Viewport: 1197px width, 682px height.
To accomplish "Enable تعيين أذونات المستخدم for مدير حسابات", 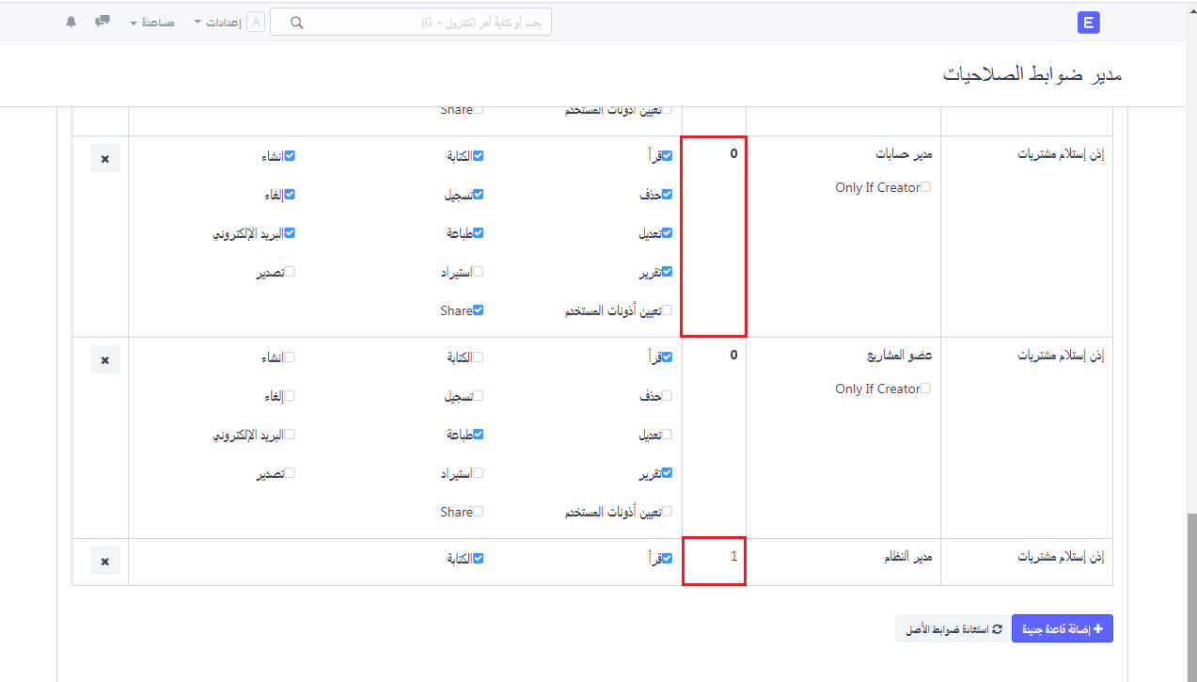I will pyautogui.click(x=667, y=310).
